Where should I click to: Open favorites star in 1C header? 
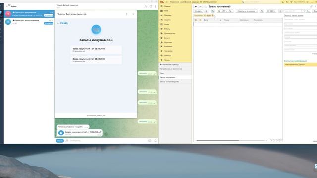coord(291,2)
